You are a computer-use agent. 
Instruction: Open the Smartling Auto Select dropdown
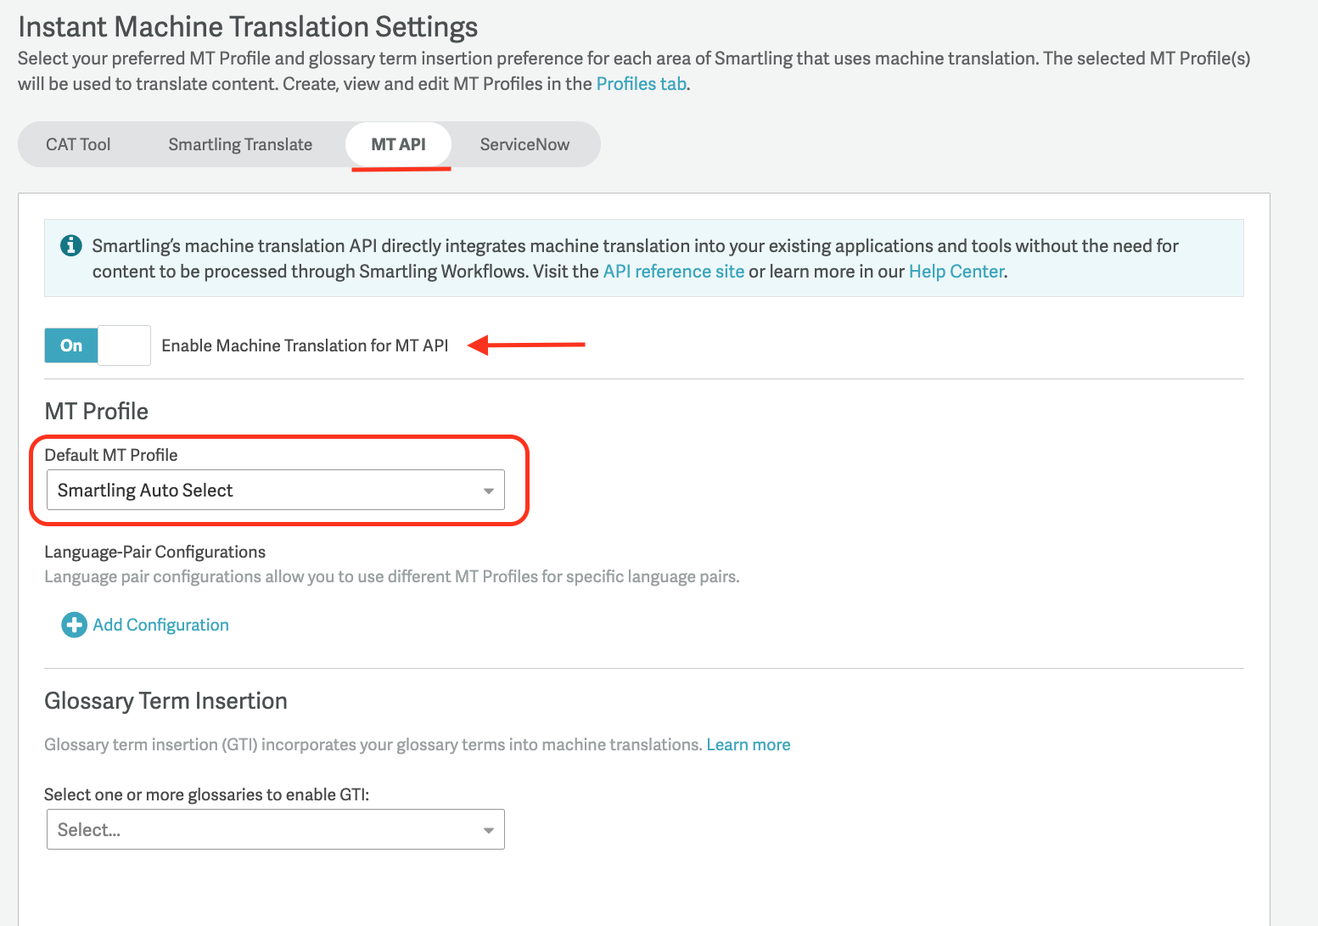[x=275, y=491]
